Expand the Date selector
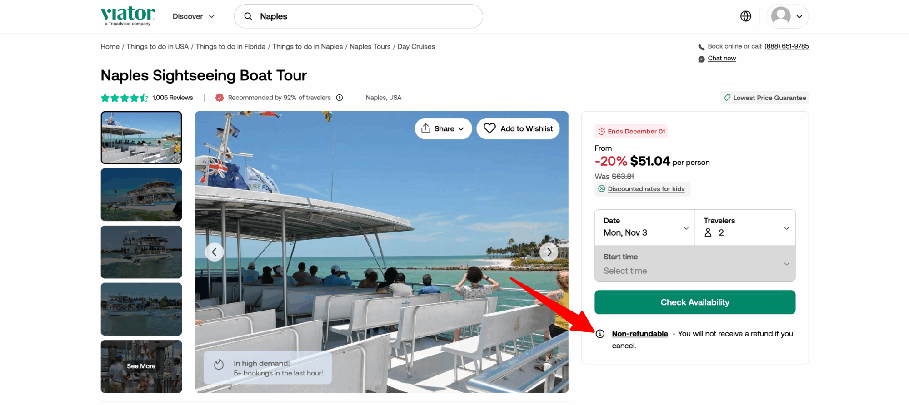This screenshot has height=405, width=909. coord(644,227)
